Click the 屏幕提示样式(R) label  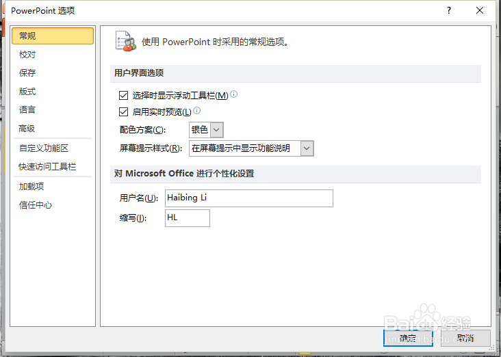pyautogui.click(x=151, y=148)
